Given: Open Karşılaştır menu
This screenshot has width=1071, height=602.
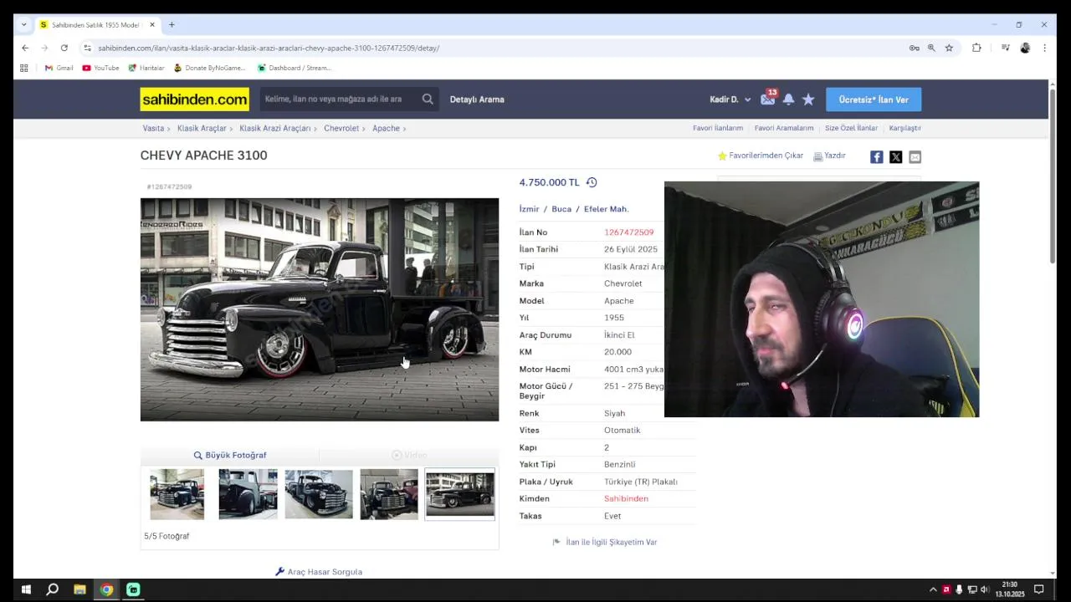Looking at the screenshot, I should tap(904, 128).
